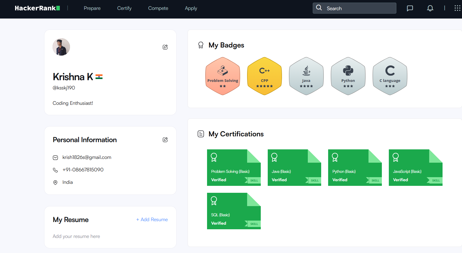Click the phone handset icon
Image resolution: width=462 pixels, height=253 pixels.
pyautogui.click(x=55, y=170)
